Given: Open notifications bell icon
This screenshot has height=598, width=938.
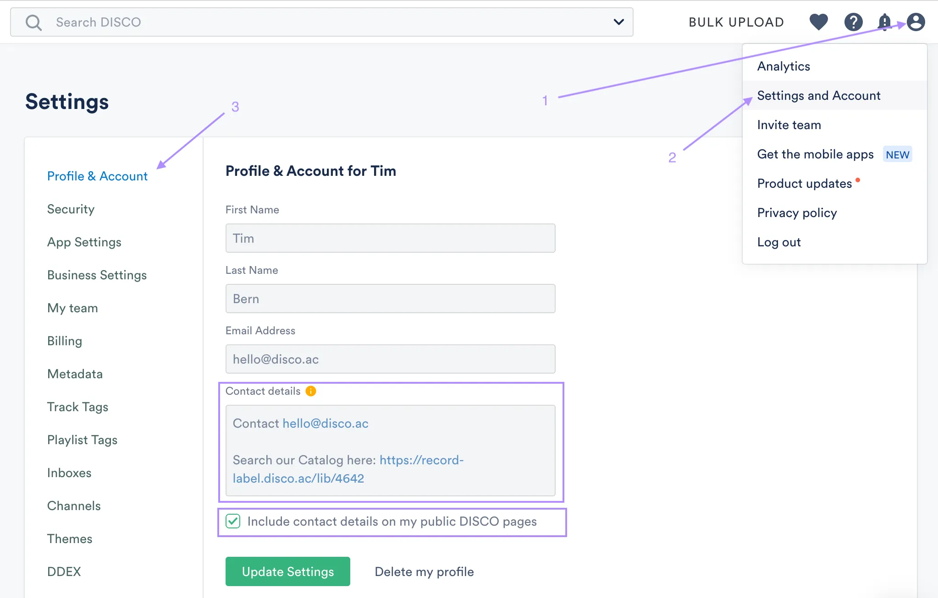Looking at the screenshot, I should [884, 22].
